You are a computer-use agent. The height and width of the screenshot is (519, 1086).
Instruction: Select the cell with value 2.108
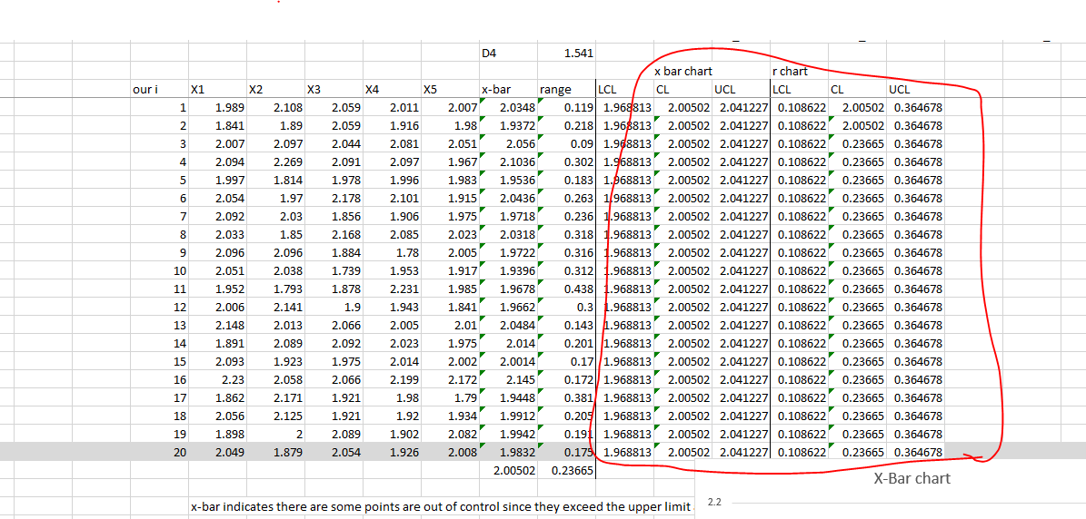(275, 108)
